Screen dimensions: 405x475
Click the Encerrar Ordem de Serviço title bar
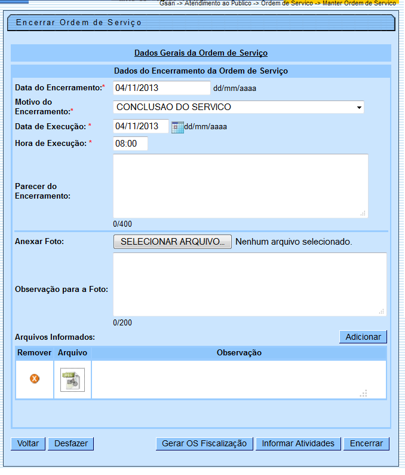point(201,23)
